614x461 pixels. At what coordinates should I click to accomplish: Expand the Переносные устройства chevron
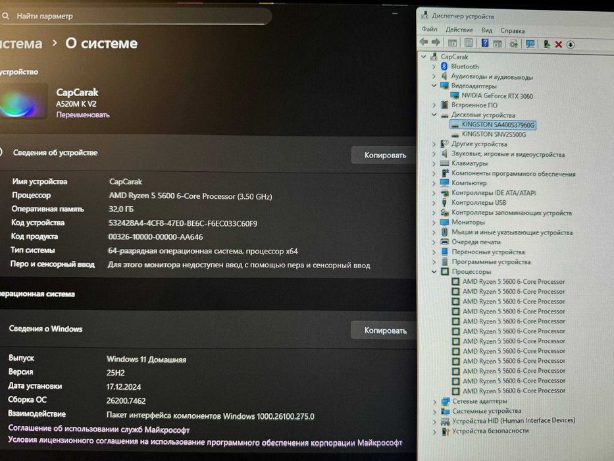pos(434,252)
